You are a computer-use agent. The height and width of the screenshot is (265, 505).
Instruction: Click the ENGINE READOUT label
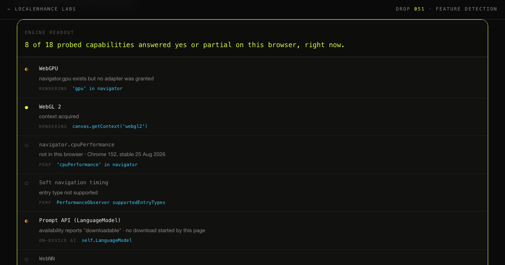pyautogui.click(x=49, y=33)
